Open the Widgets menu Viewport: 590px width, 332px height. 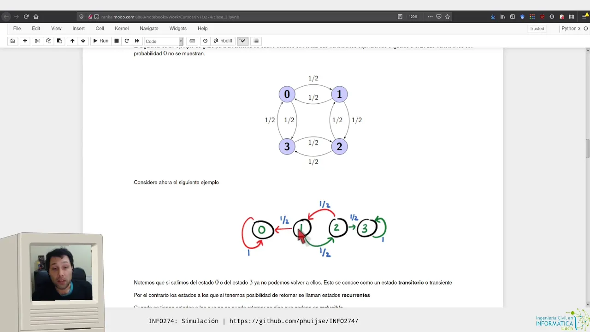tap(178, 29)
